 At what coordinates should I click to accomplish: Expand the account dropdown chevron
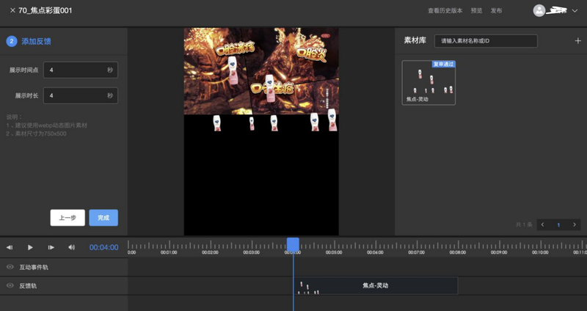(x=575, y=11)
